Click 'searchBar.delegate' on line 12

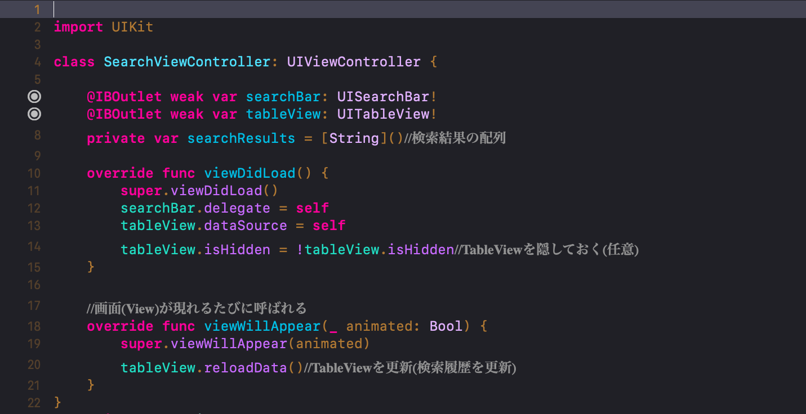(195, 208)
